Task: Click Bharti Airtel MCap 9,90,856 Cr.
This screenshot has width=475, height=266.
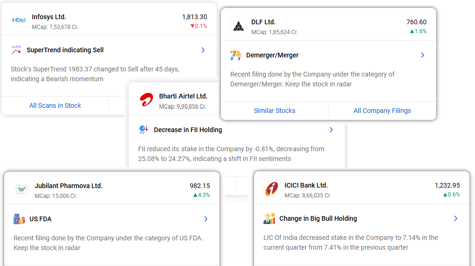Action: click(183, 106)
